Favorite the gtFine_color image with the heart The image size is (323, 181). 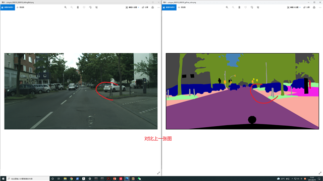point(246,8)
